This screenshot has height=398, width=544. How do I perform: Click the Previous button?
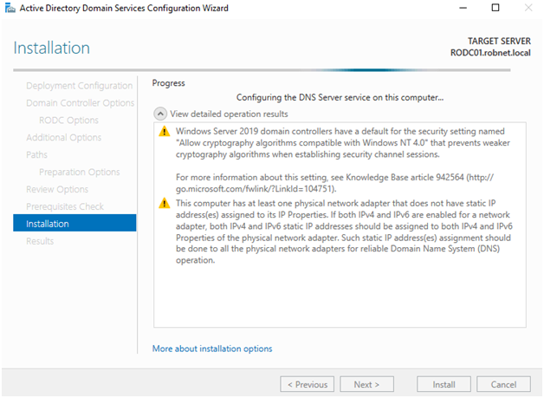(x=308, y=384)
